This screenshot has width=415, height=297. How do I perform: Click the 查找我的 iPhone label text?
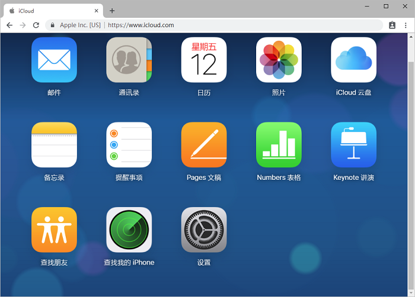click(129, 262)
